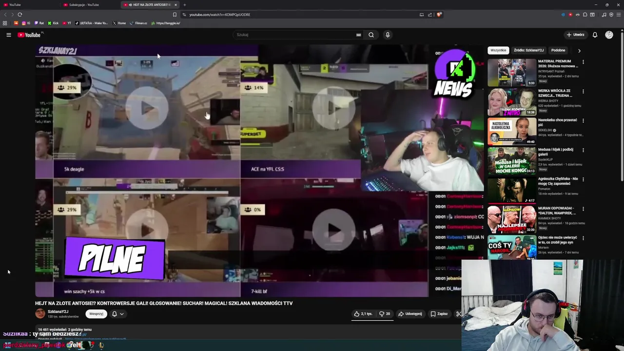Close the HEJT NA ZŁOTE ANTOSIE tab
The height and width of the screenshot is (351, 624).
pos(175,5)
